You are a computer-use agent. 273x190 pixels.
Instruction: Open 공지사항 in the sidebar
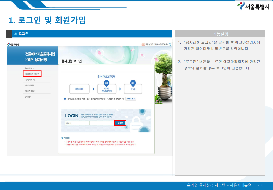click(27, 96)
